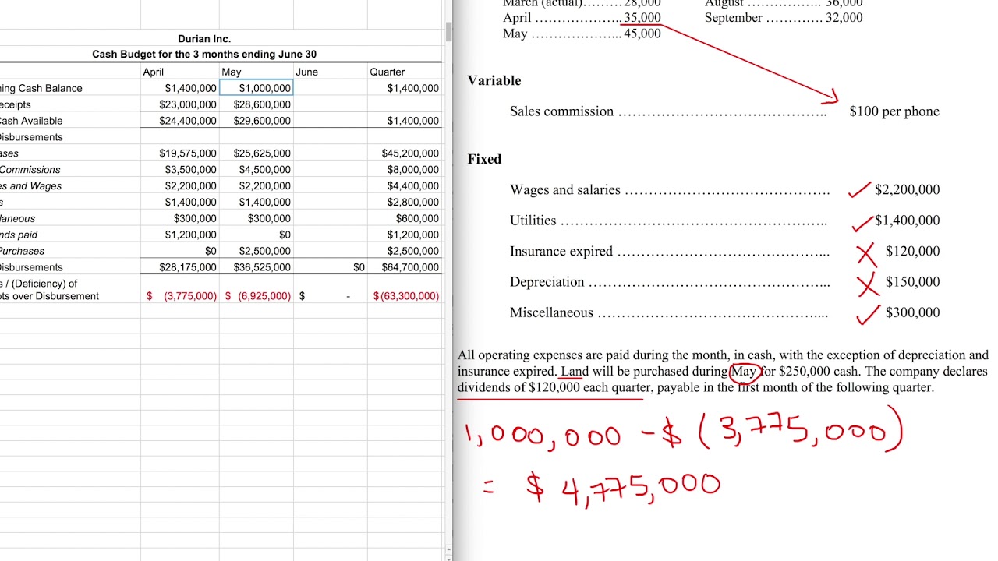This screenshot has height=561, width=998.
Task: Select May receipts value $28,600,000
Action: [x=256, y=104]
